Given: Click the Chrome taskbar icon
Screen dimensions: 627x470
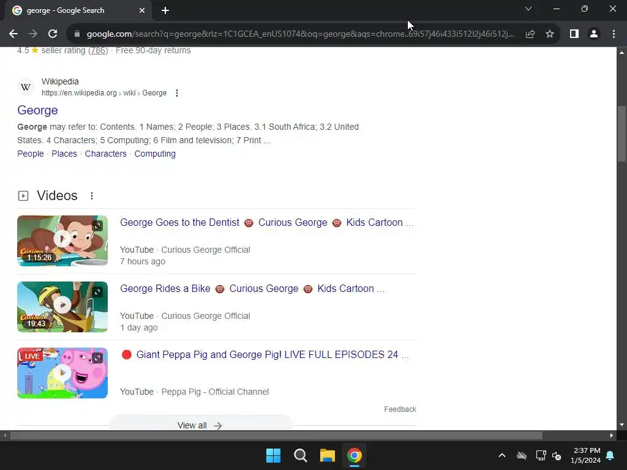Looking at the screenshot, I should (355, 455).
